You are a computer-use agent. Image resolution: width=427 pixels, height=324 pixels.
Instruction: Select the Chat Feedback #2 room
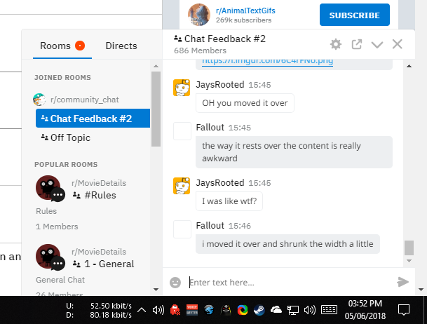click(93, 119)
